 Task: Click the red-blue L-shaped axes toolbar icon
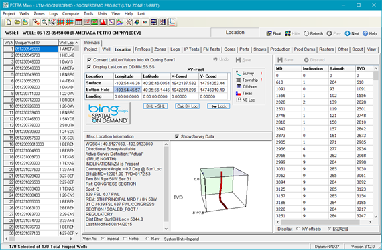coord(172,22)
